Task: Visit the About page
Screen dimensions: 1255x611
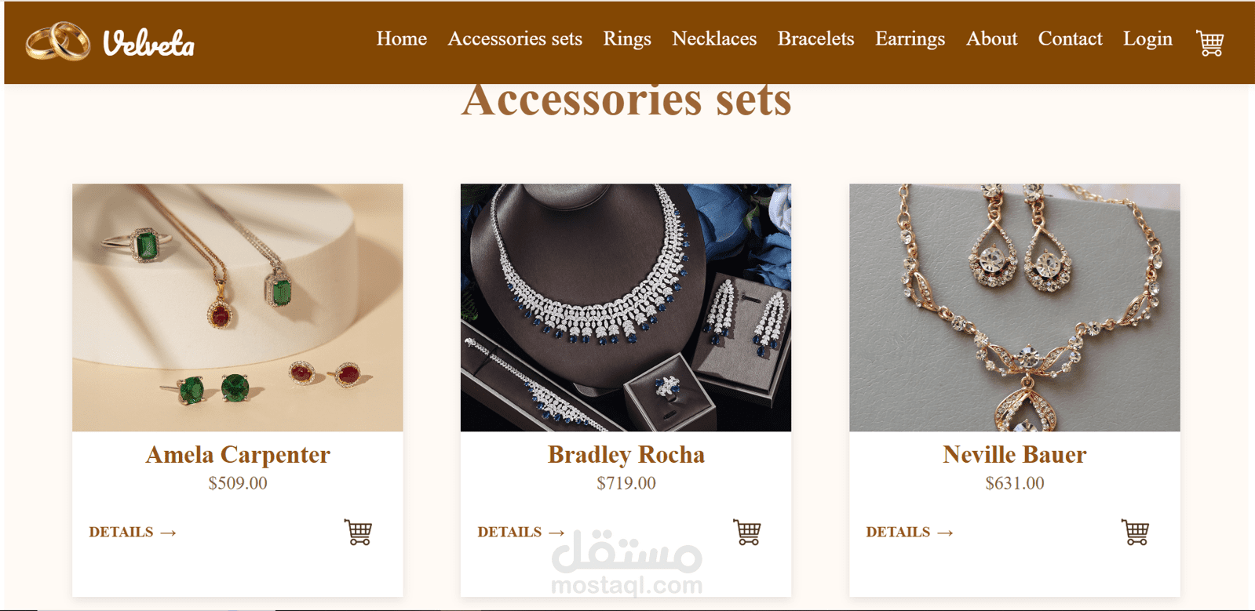Action: click(991, 38)
